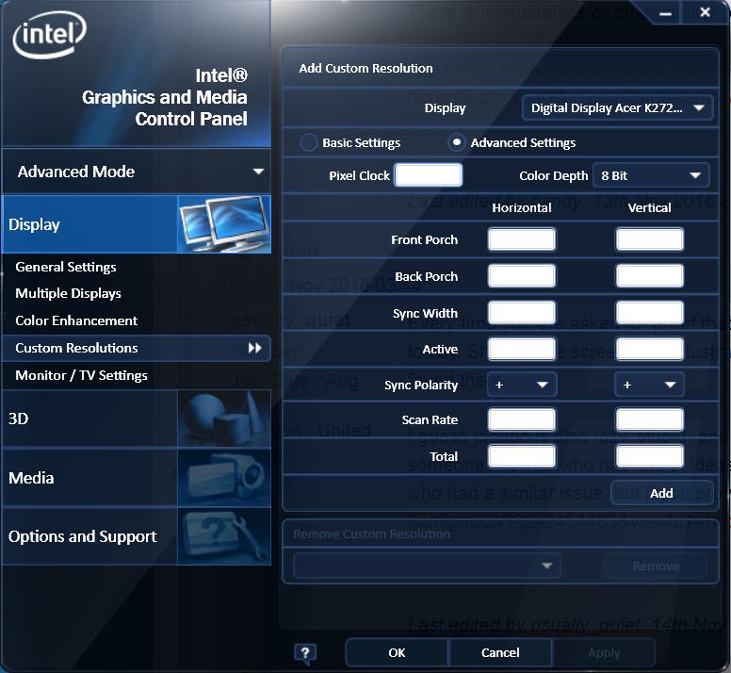Open the Display section monitors icon

click(224, 224)
